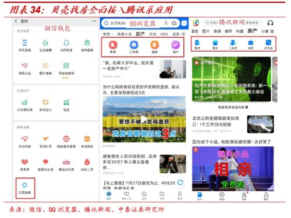Switch to 本地 tab in QQ Browser
This screenshot has height=218, width=291.
(152, 34)
